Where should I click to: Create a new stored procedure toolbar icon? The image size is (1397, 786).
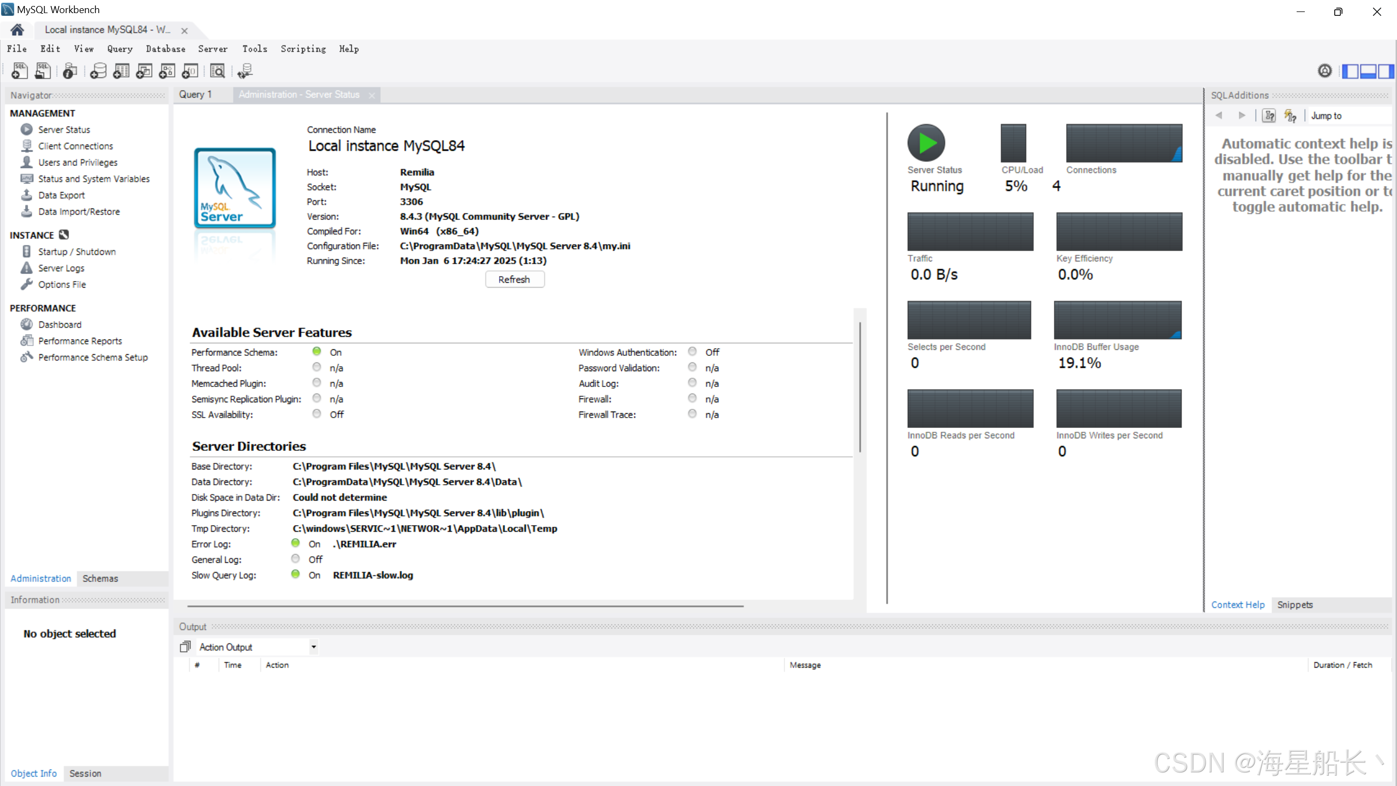click(x=167, y=71)
